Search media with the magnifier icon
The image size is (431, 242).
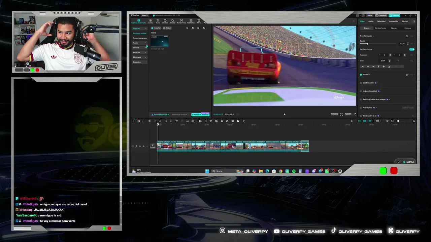pos(187,28)
